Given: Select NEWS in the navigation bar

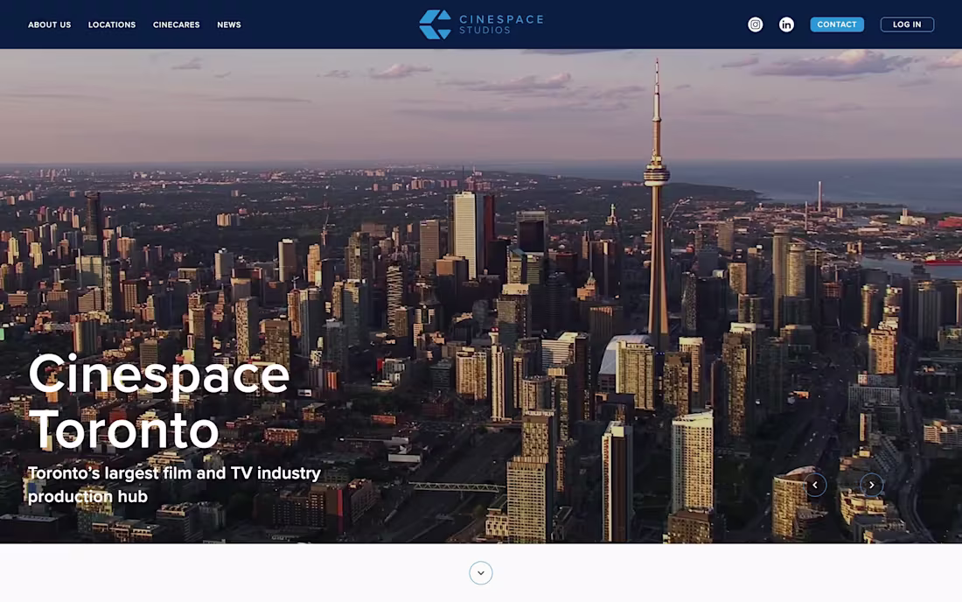Looking at the screenshot, I should 229,24.
